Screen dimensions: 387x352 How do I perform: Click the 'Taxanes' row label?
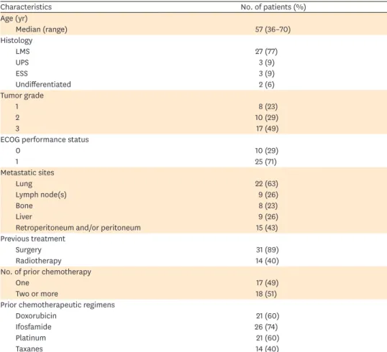[x=29, y=348]
